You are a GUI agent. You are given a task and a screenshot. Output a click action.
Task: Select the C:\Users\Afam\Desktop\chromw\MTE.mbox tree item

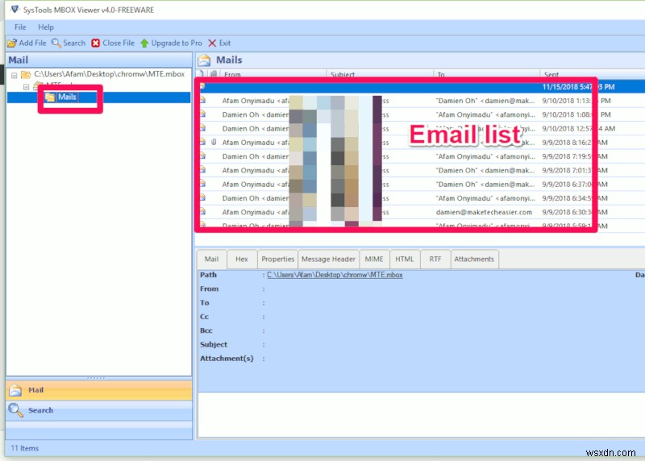(109, 74)
